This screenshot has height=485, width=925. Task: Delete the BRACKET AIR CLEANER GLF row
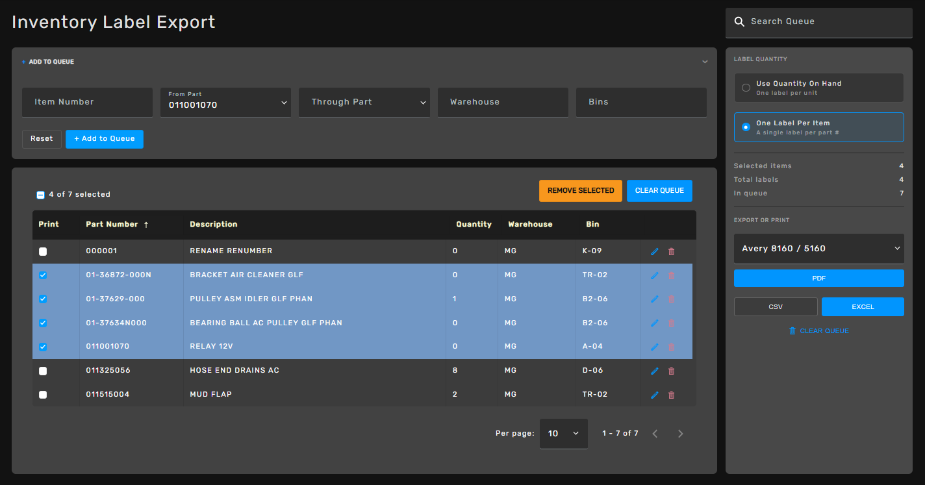(x=671, y=275)
